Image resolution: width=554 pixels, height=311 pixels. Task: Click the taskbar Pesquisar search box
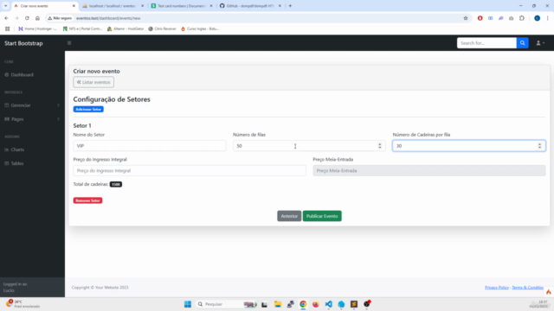pyautogui.click(x=226, y=304)
